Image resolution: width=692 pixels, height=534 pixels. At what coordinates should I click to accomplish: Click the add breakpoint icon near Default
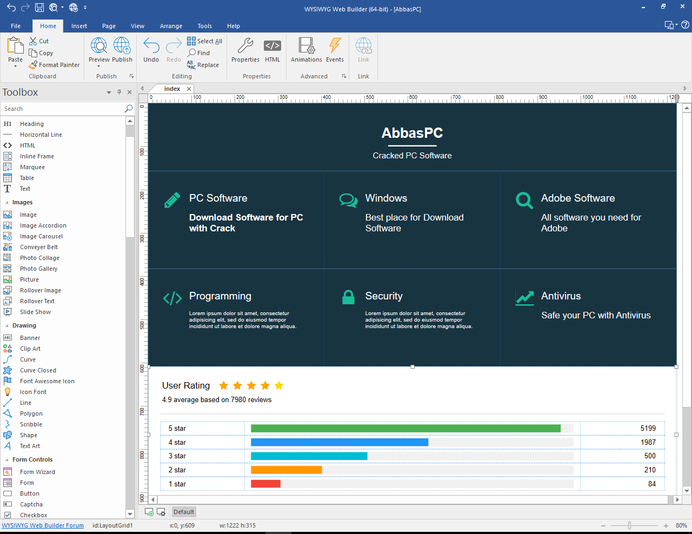coord(149,512)
